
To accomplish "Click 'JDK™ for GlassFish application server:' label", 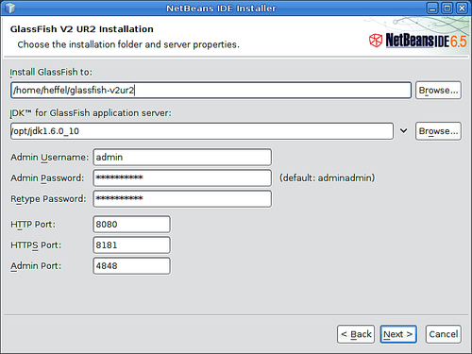I will coord(91,112).
